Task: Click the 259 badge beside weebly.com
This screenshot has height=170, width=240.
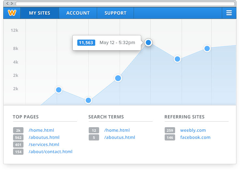Action: point(170,130)
